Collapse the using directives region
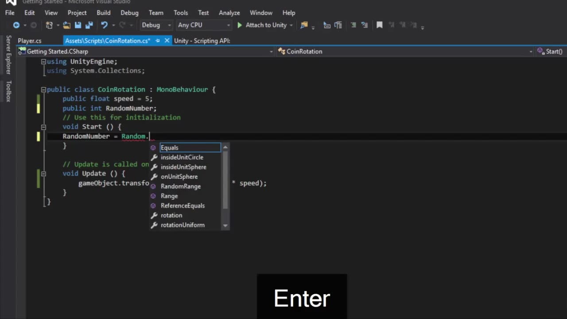 point(43,62)
